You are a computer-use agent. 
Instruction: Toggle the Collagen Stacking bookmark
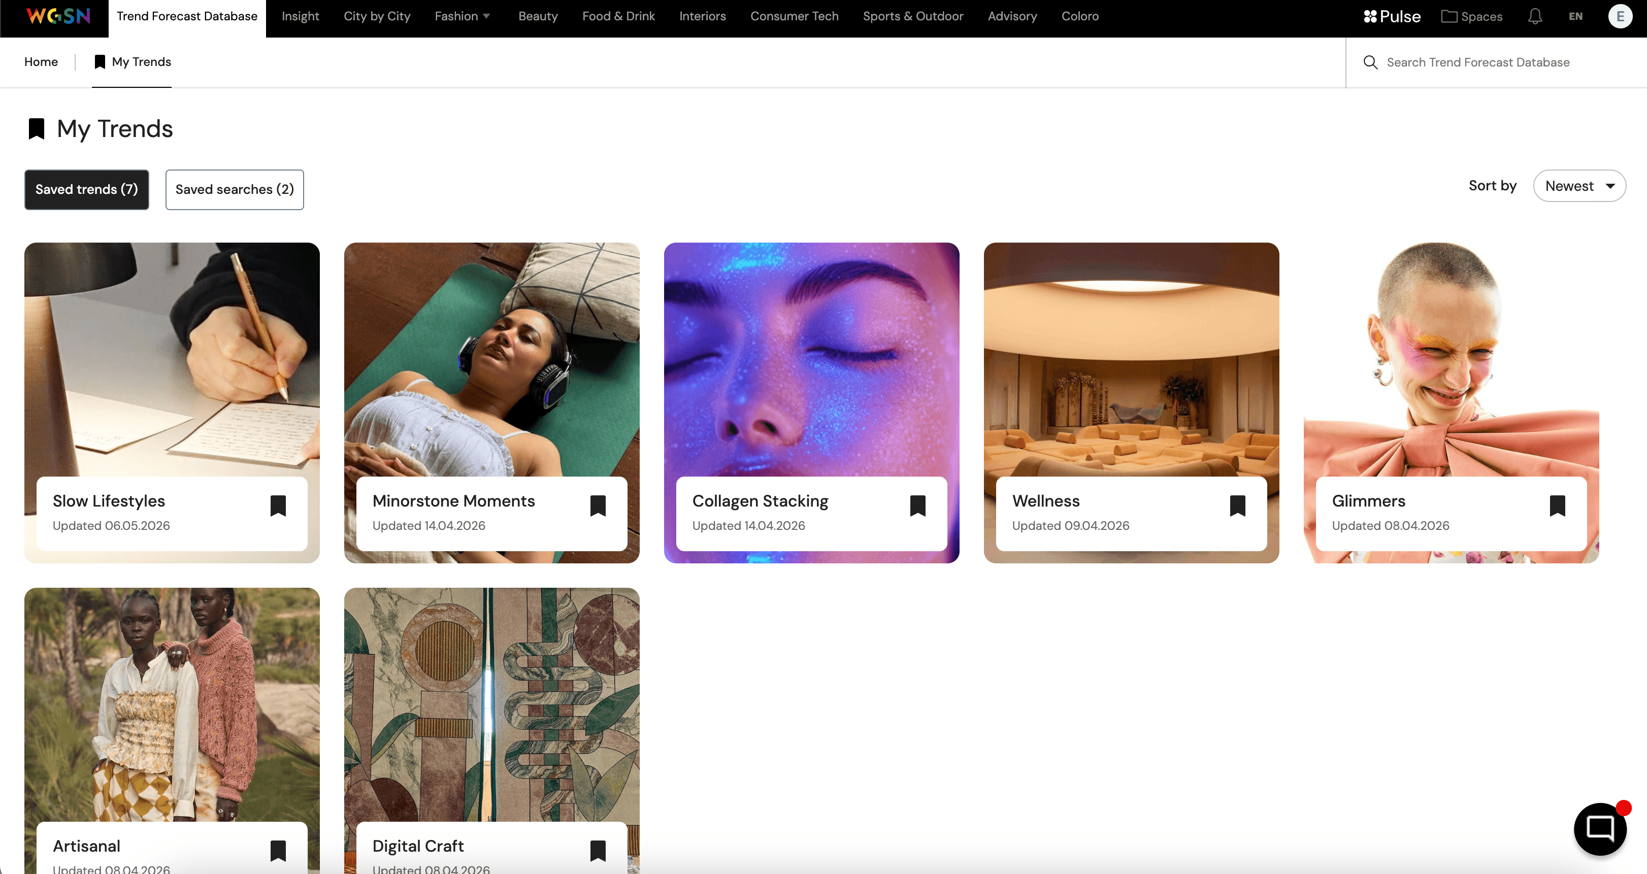pyautogui.click(x=917, y=506)
